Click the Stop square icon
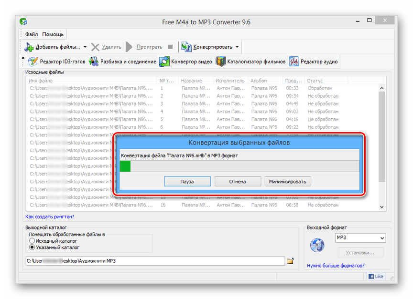The height and width of the screenshot is (299, 413). click(171, 47)
